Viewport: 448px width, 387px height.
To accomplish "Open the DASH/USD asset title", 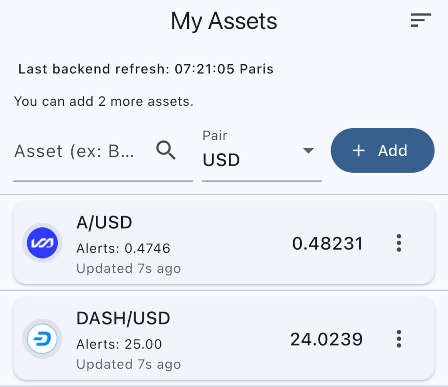I will tap(123, 319).
